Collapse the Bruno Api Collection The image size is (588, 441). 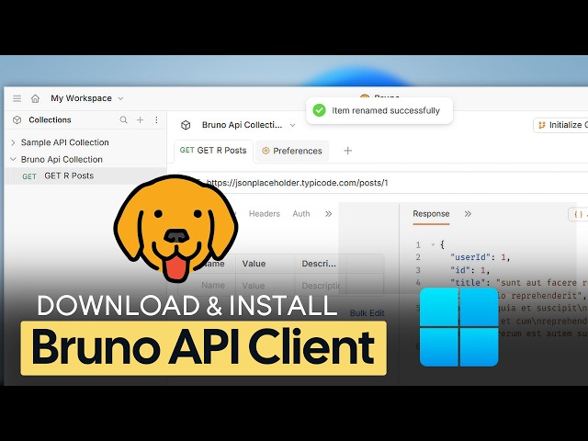13,159
